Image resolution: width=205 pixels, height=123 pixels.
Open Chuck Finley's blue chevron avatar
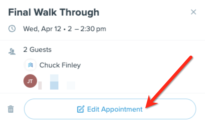pyautogui.click(x=31, y=65)
